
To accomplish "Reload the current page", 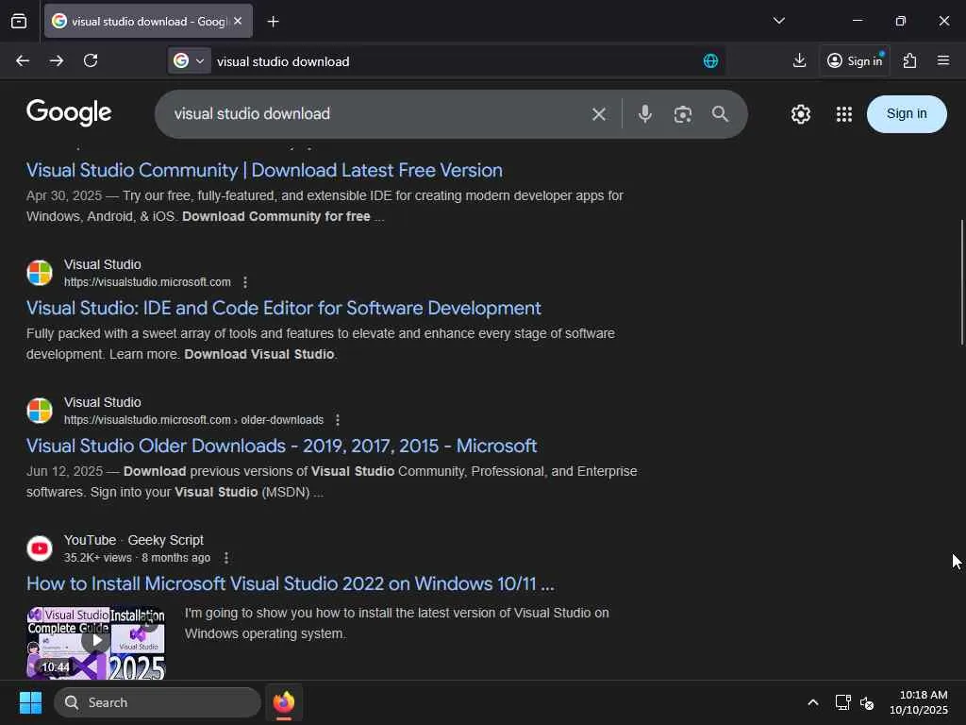I will pyautogui.click(x=91, y=60).
